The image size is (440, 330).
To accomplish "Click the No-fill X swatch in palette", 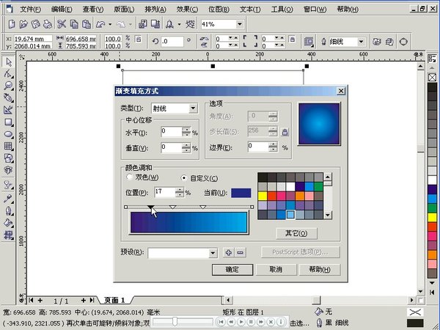I will point(432,78).
